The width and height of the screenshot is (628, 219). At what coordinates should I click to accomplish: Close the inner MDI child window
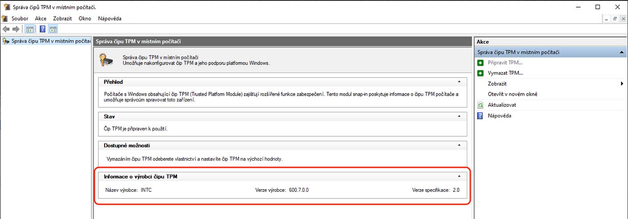[x=623, y=19]
